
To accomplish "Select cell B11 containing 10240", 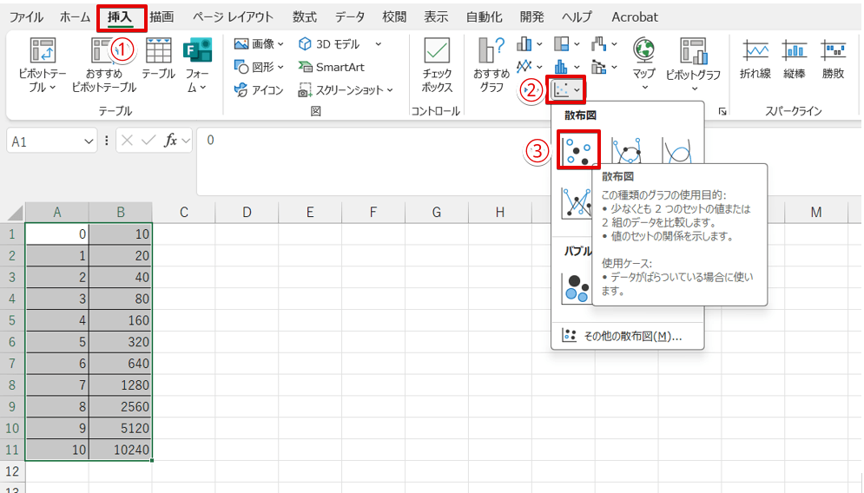I will point(121,450).
